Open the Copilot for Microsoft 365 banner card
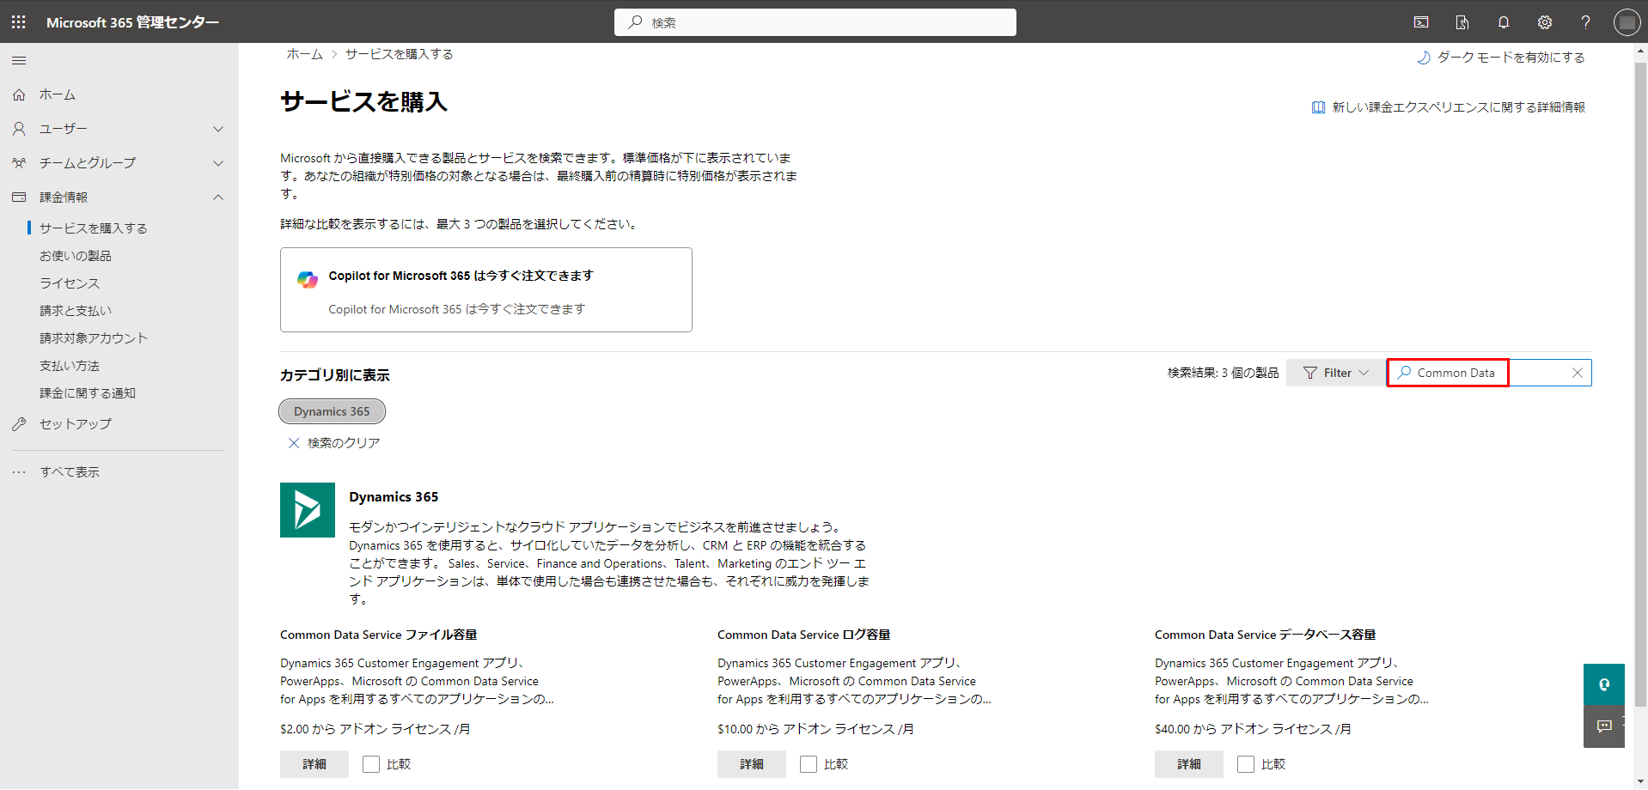This screenshot has height=790, width=1648. point(486,290)
